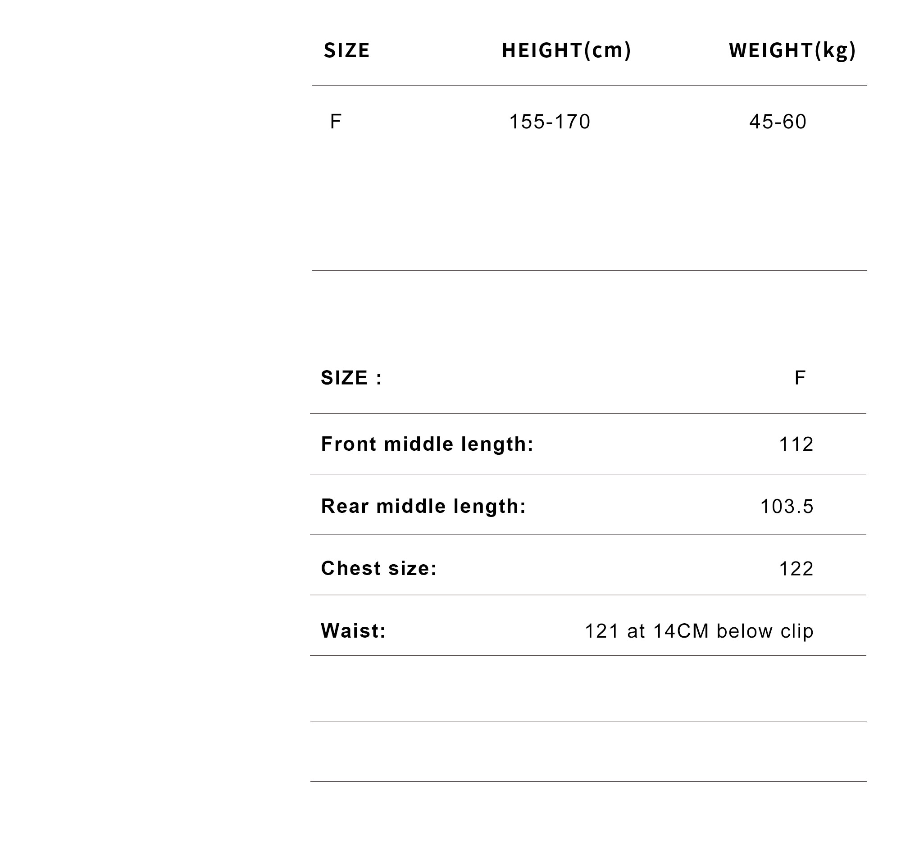Click the Waist label
This screenshot has width=901, height=861.
tap(353, 630)
